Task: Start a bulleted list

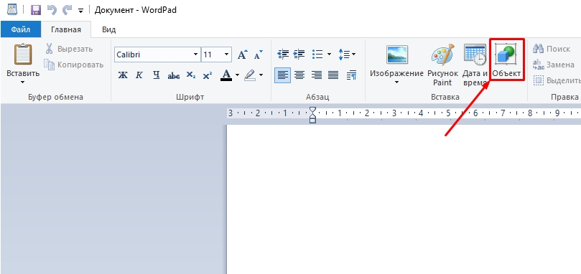Action: [317, 55]
